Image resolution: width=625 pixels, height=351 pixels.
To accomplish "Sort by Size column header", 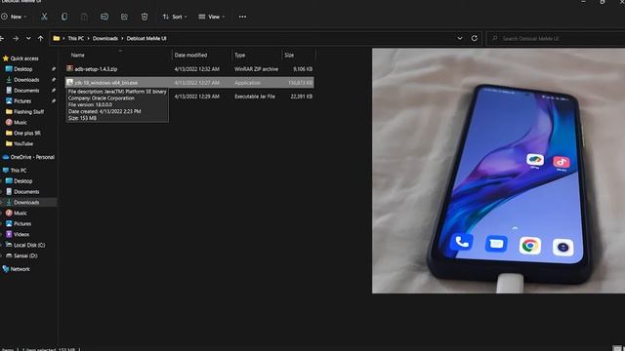I will tap(289, 56).
